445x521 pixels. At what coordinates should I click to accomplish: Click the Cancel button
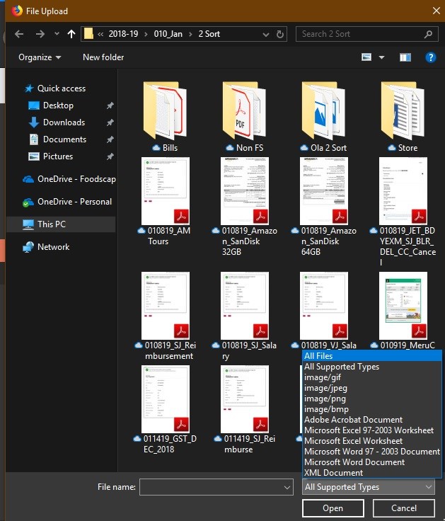pos(403,508)
